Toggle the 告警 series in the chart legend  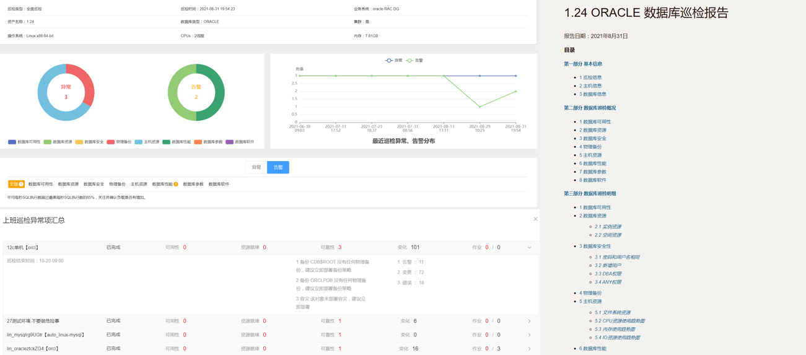(x=414, y=61)
